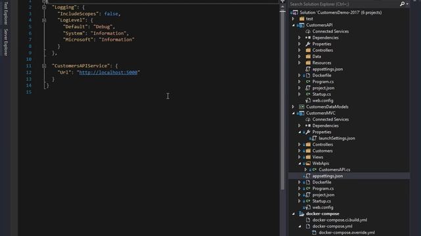This screenshot has height=236, width=421.
Task: Follow the http://localhost:5000 link
Action: [x=108, y=72]
